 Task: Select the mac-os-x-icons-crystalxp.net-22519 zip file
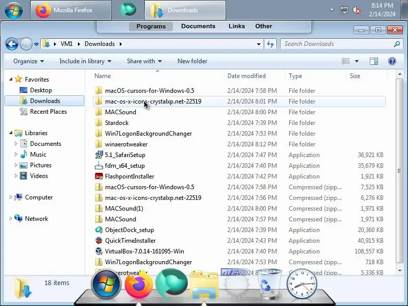tap(153, 198)
